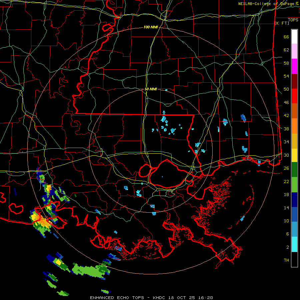This screenshot has height=300, width=300.
Task: Select the 50 legend value
Action: pos(286,89)
